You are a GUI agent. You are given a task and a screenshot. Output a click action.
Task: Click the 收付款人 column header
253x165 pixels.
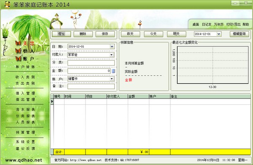(x=117, y=96)
